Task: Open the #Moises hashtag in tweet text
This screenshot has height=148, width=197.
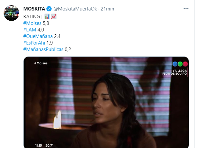Action: point(32,23)
